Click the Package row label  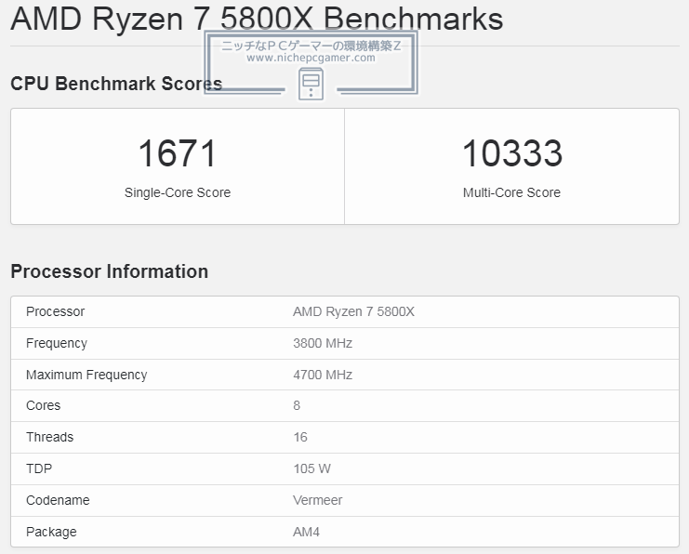51,532
